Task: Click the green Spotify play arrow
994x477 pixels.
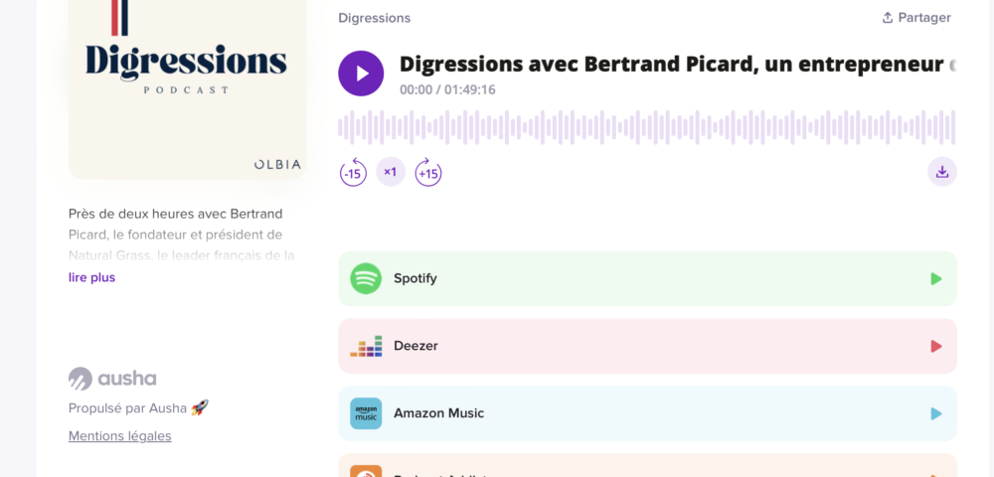Action: tap(936, 278)
